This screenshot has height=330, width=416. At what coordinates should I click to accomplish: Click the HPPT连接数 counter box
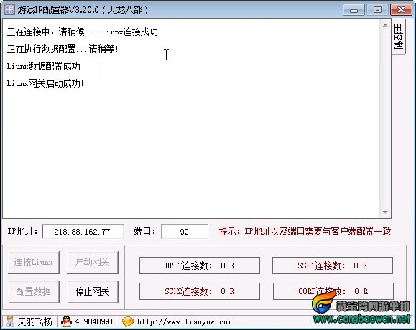(200, 265)
